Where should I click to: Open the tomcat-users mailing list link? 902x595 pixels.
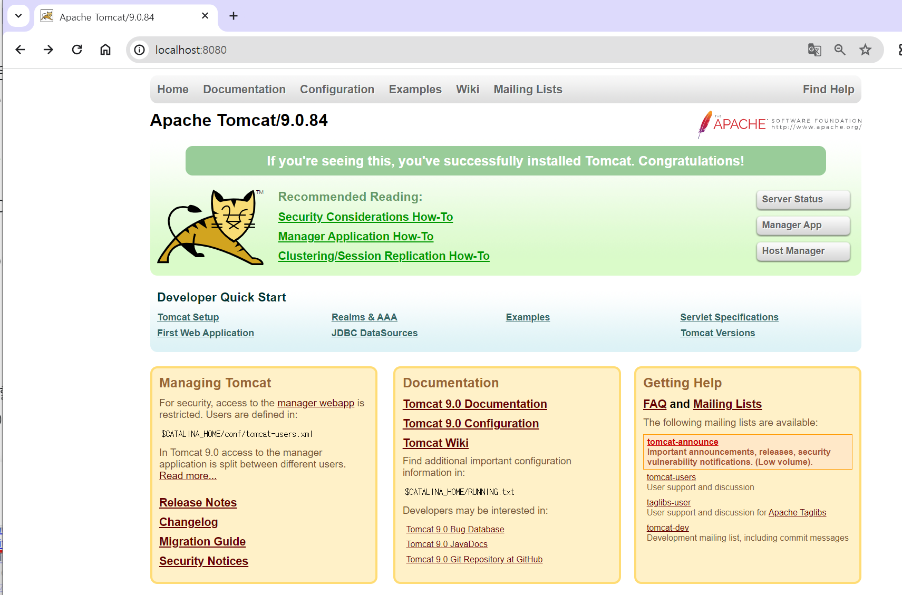point(671,477)
